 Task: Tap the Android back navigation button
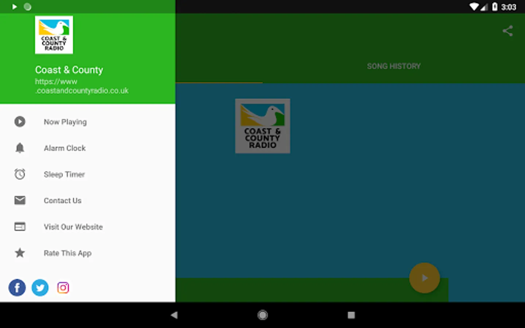[x=174, y=315]
